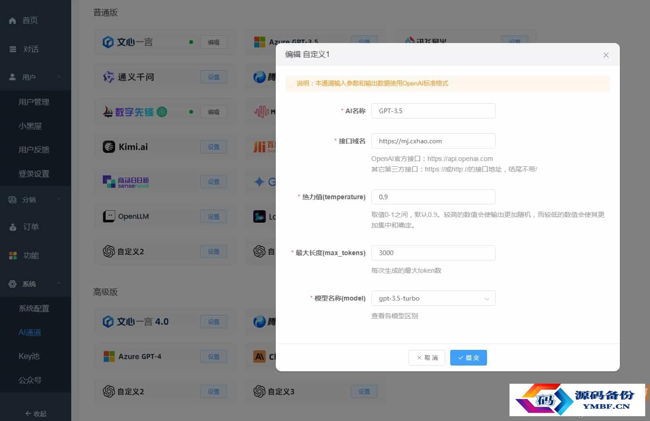
Task: Click the 取消 cancel button
Action: pos(427,357)
